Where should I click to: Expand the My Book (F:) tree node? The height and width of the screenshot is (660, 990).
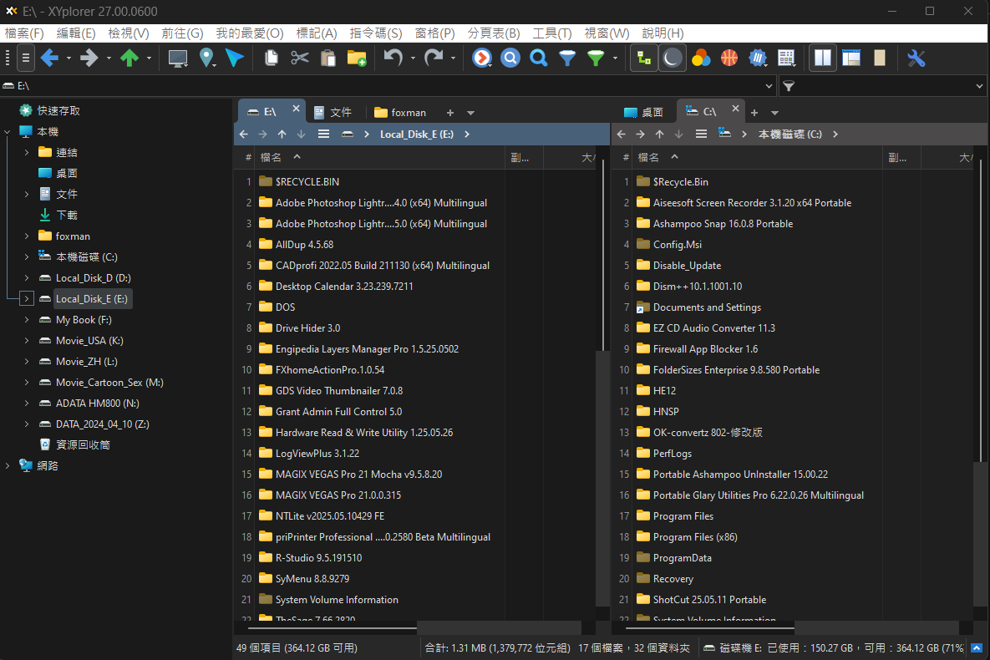click(x=27, y=320)
